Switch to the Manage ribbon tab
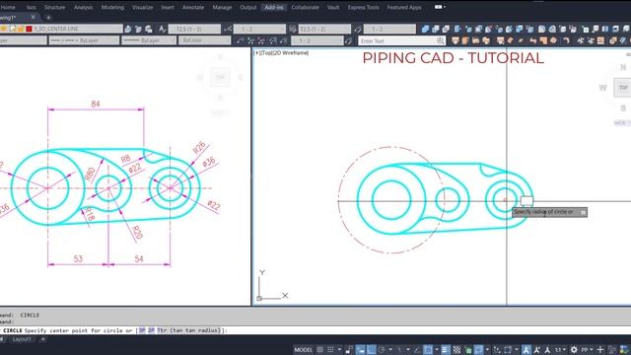This screenshot has height=355, width=631. pos(222,7)
